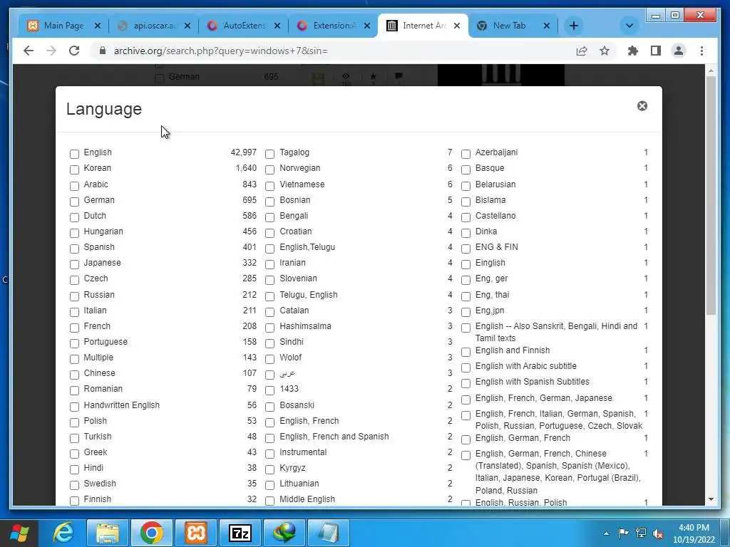Viewport: 730px width, 547px height.
Task: Open Chrome extensions puzzle icon
Action: (x=633, y=51)
